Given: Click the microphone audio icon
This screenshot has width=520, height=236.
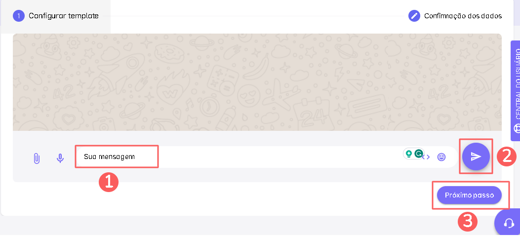Looking at the screenshot, I should pos(60,158).
